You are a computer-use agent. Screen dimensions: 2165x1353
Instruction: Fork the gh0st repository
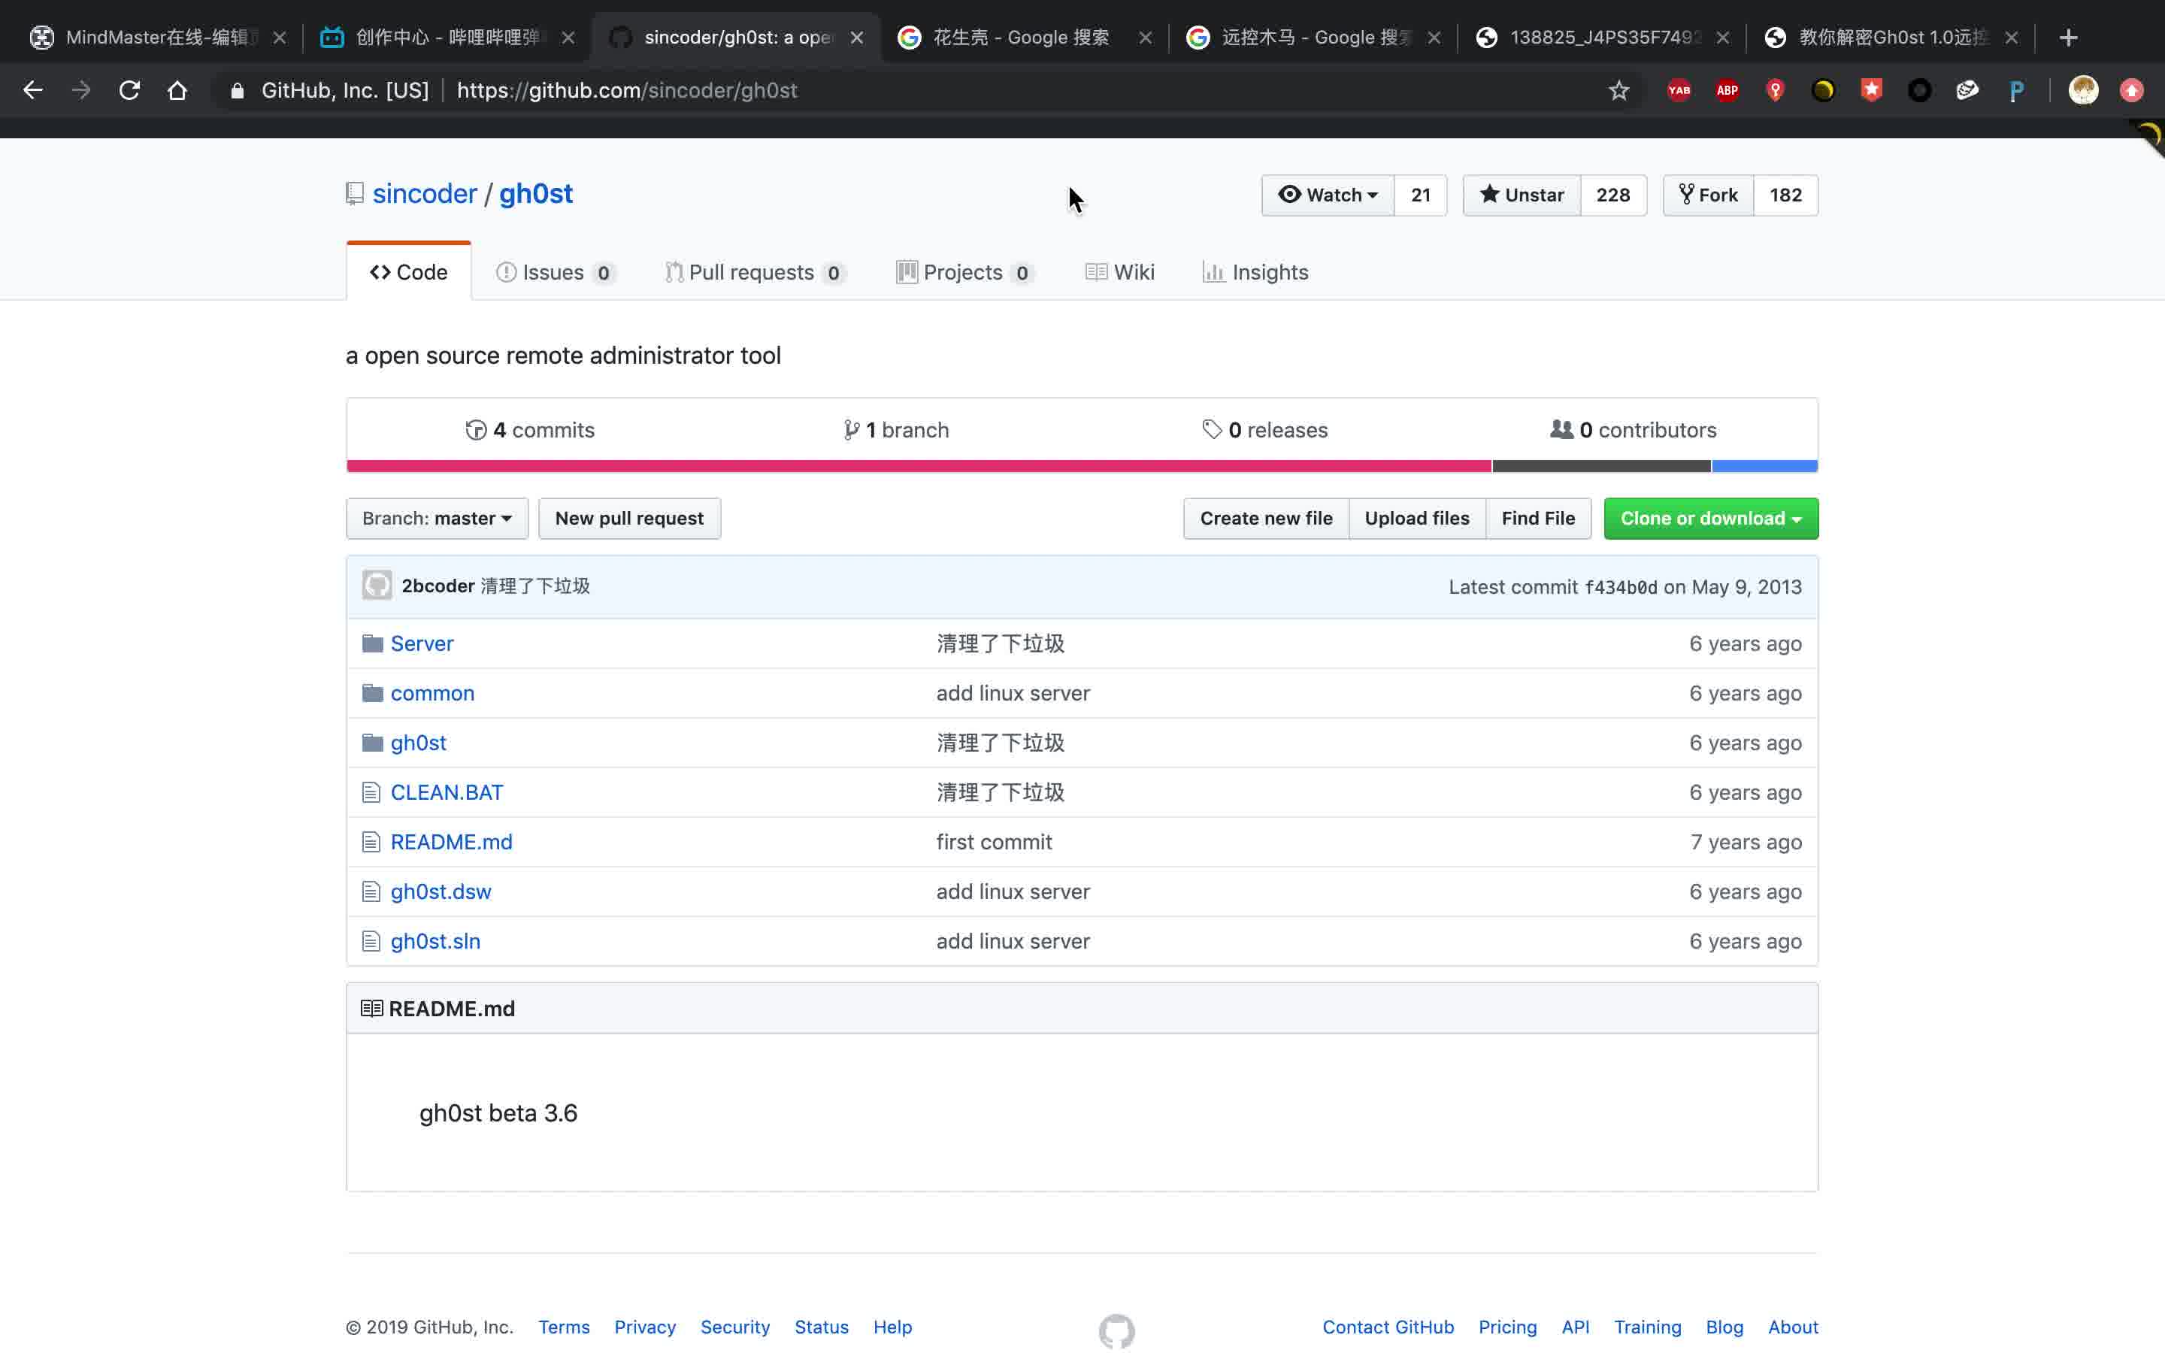pyautogui.click(x=1708, y=195)
